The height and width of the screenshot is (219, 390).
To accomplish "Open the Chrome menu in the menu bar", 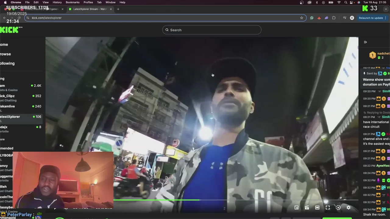I will click(x=16, y=2).
